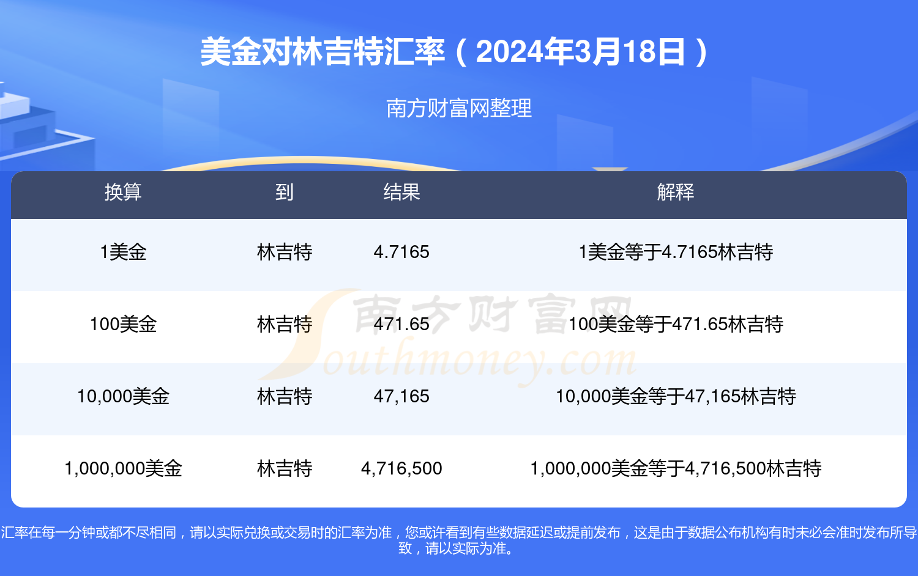Click 林吉特 in the 10,000美金 row
Screen dimensions: 918x576
pos(285,396)
